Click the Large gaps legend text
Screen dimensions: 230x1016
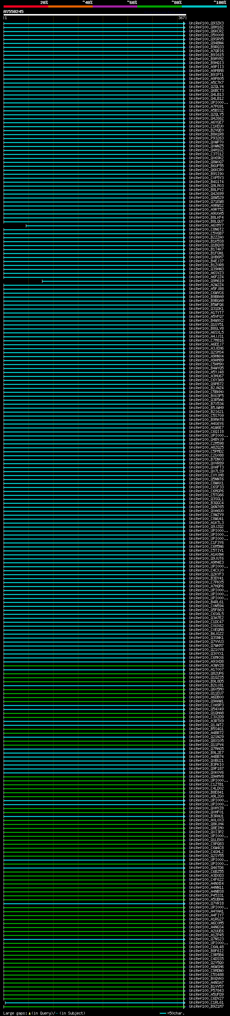(44, 1013)
